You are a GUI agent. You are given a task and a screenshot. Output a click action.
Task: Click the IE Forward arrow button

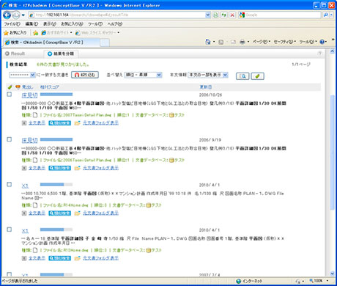click(x=16, y=15)
